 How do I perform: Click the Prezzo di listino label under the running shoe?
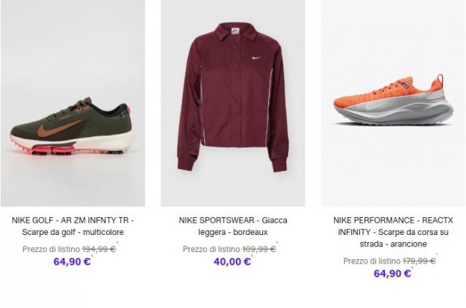[372, 261]
